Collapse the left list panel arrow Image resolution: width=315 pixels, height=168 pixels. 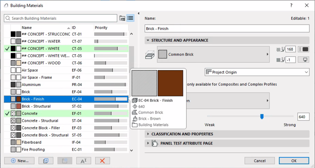click(x=138, y=14)
